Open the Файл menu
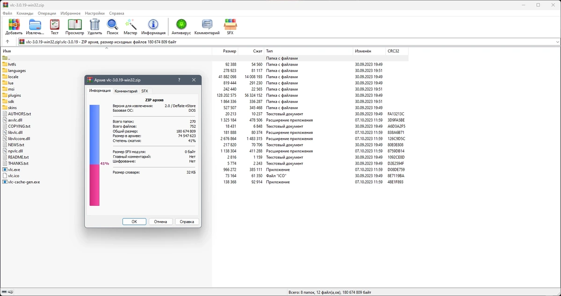The width and height of the screenshot is (561, 296). pos(7,14)
